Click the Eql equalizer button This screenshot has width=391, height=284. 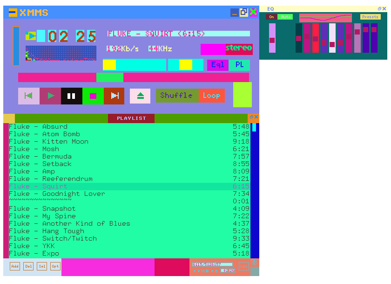click(217, 65)
